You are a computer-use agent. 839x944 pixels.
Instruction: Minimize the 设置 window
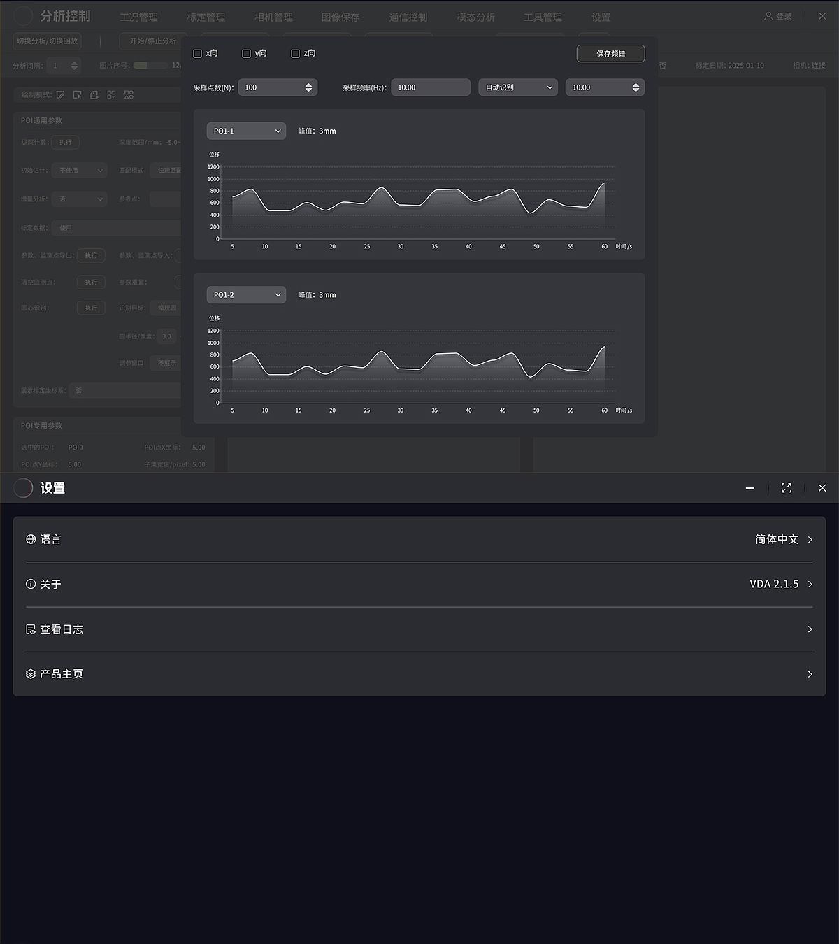coord(750,488)
